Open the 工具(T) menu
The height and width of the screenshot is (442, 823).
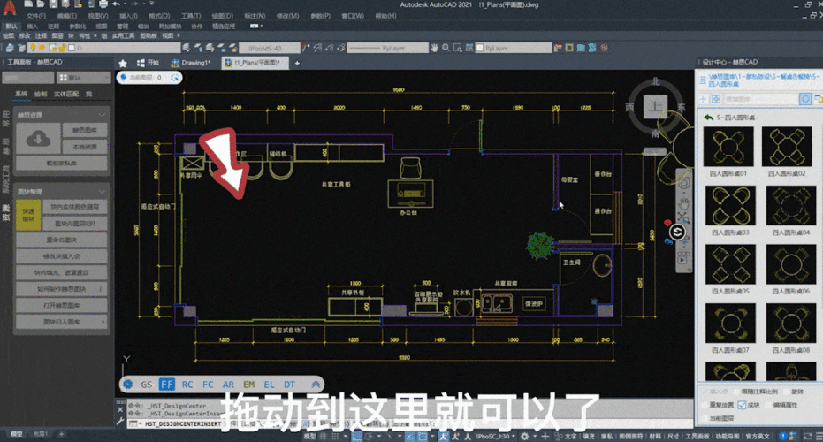191,16
